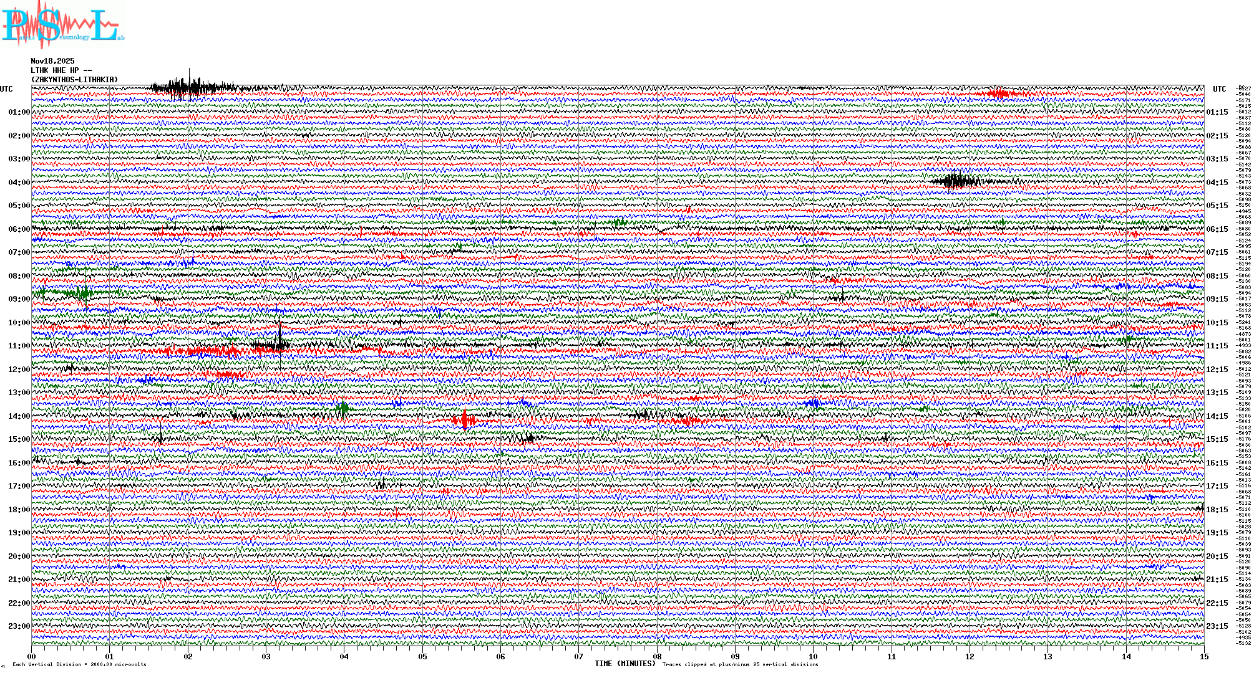The width and height of the screenshot is (1254, 673).
Task: Click the 23:00 hour label on left
Action: point(19,626)
